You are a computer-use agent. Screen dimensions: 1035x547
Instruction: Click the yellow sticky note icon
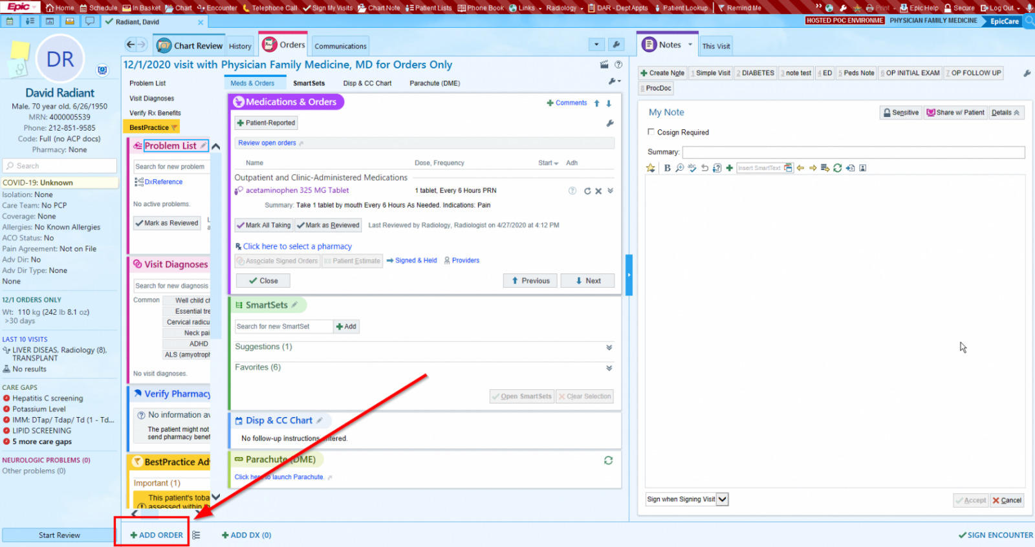[20, 52]
